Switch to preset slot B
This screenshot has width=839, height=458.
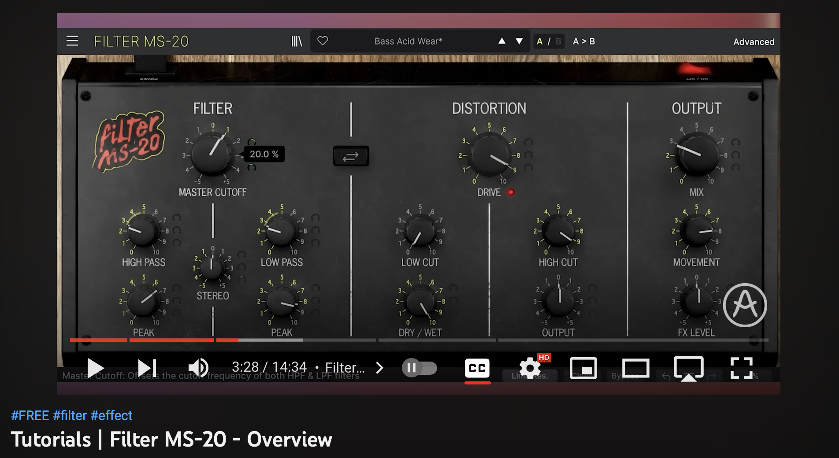click(558, 41)
